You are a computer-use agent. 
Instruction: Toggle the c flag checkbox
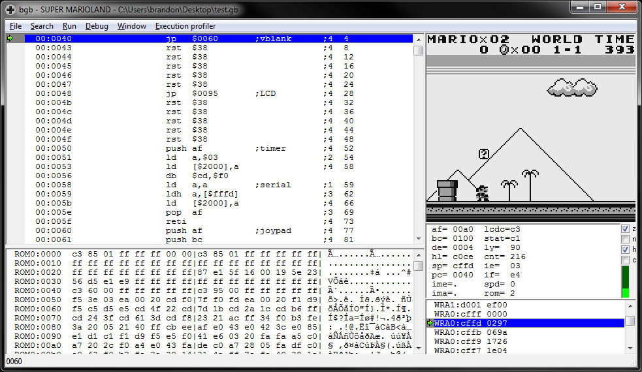coord(625,260)
